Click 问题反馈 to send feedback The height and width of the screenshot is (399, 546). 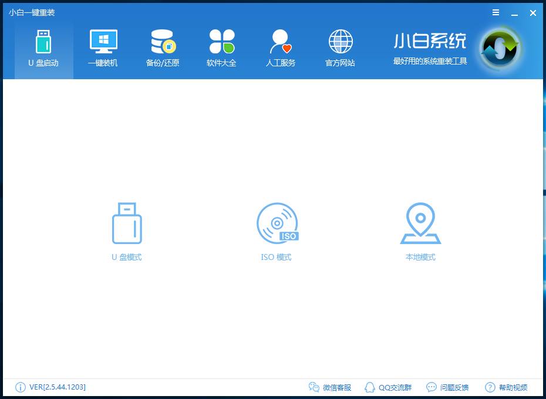pyautogui.click(x=447, y=387)
